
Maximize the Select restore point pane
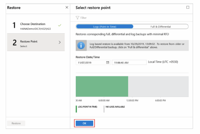click(187, 7)
